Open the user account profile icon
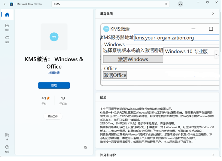The width and height of the screenshot is (222, 161). click(180, 4)
